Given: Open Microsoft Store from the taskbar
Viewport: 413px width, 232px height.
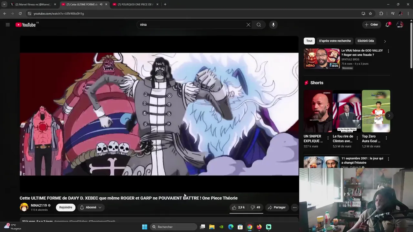Looking at the screenshot, I should tap(240, 227).
